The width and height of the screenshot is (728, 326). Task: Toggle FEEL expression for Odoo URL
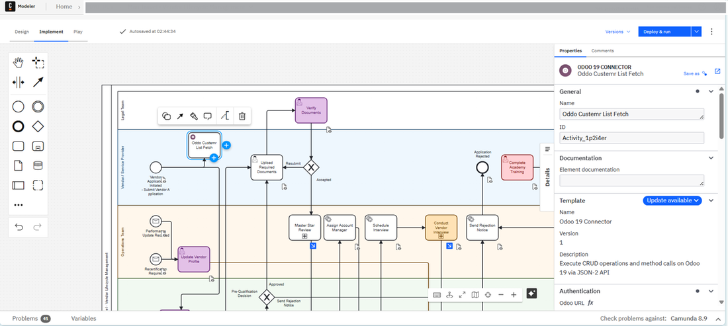590,303
